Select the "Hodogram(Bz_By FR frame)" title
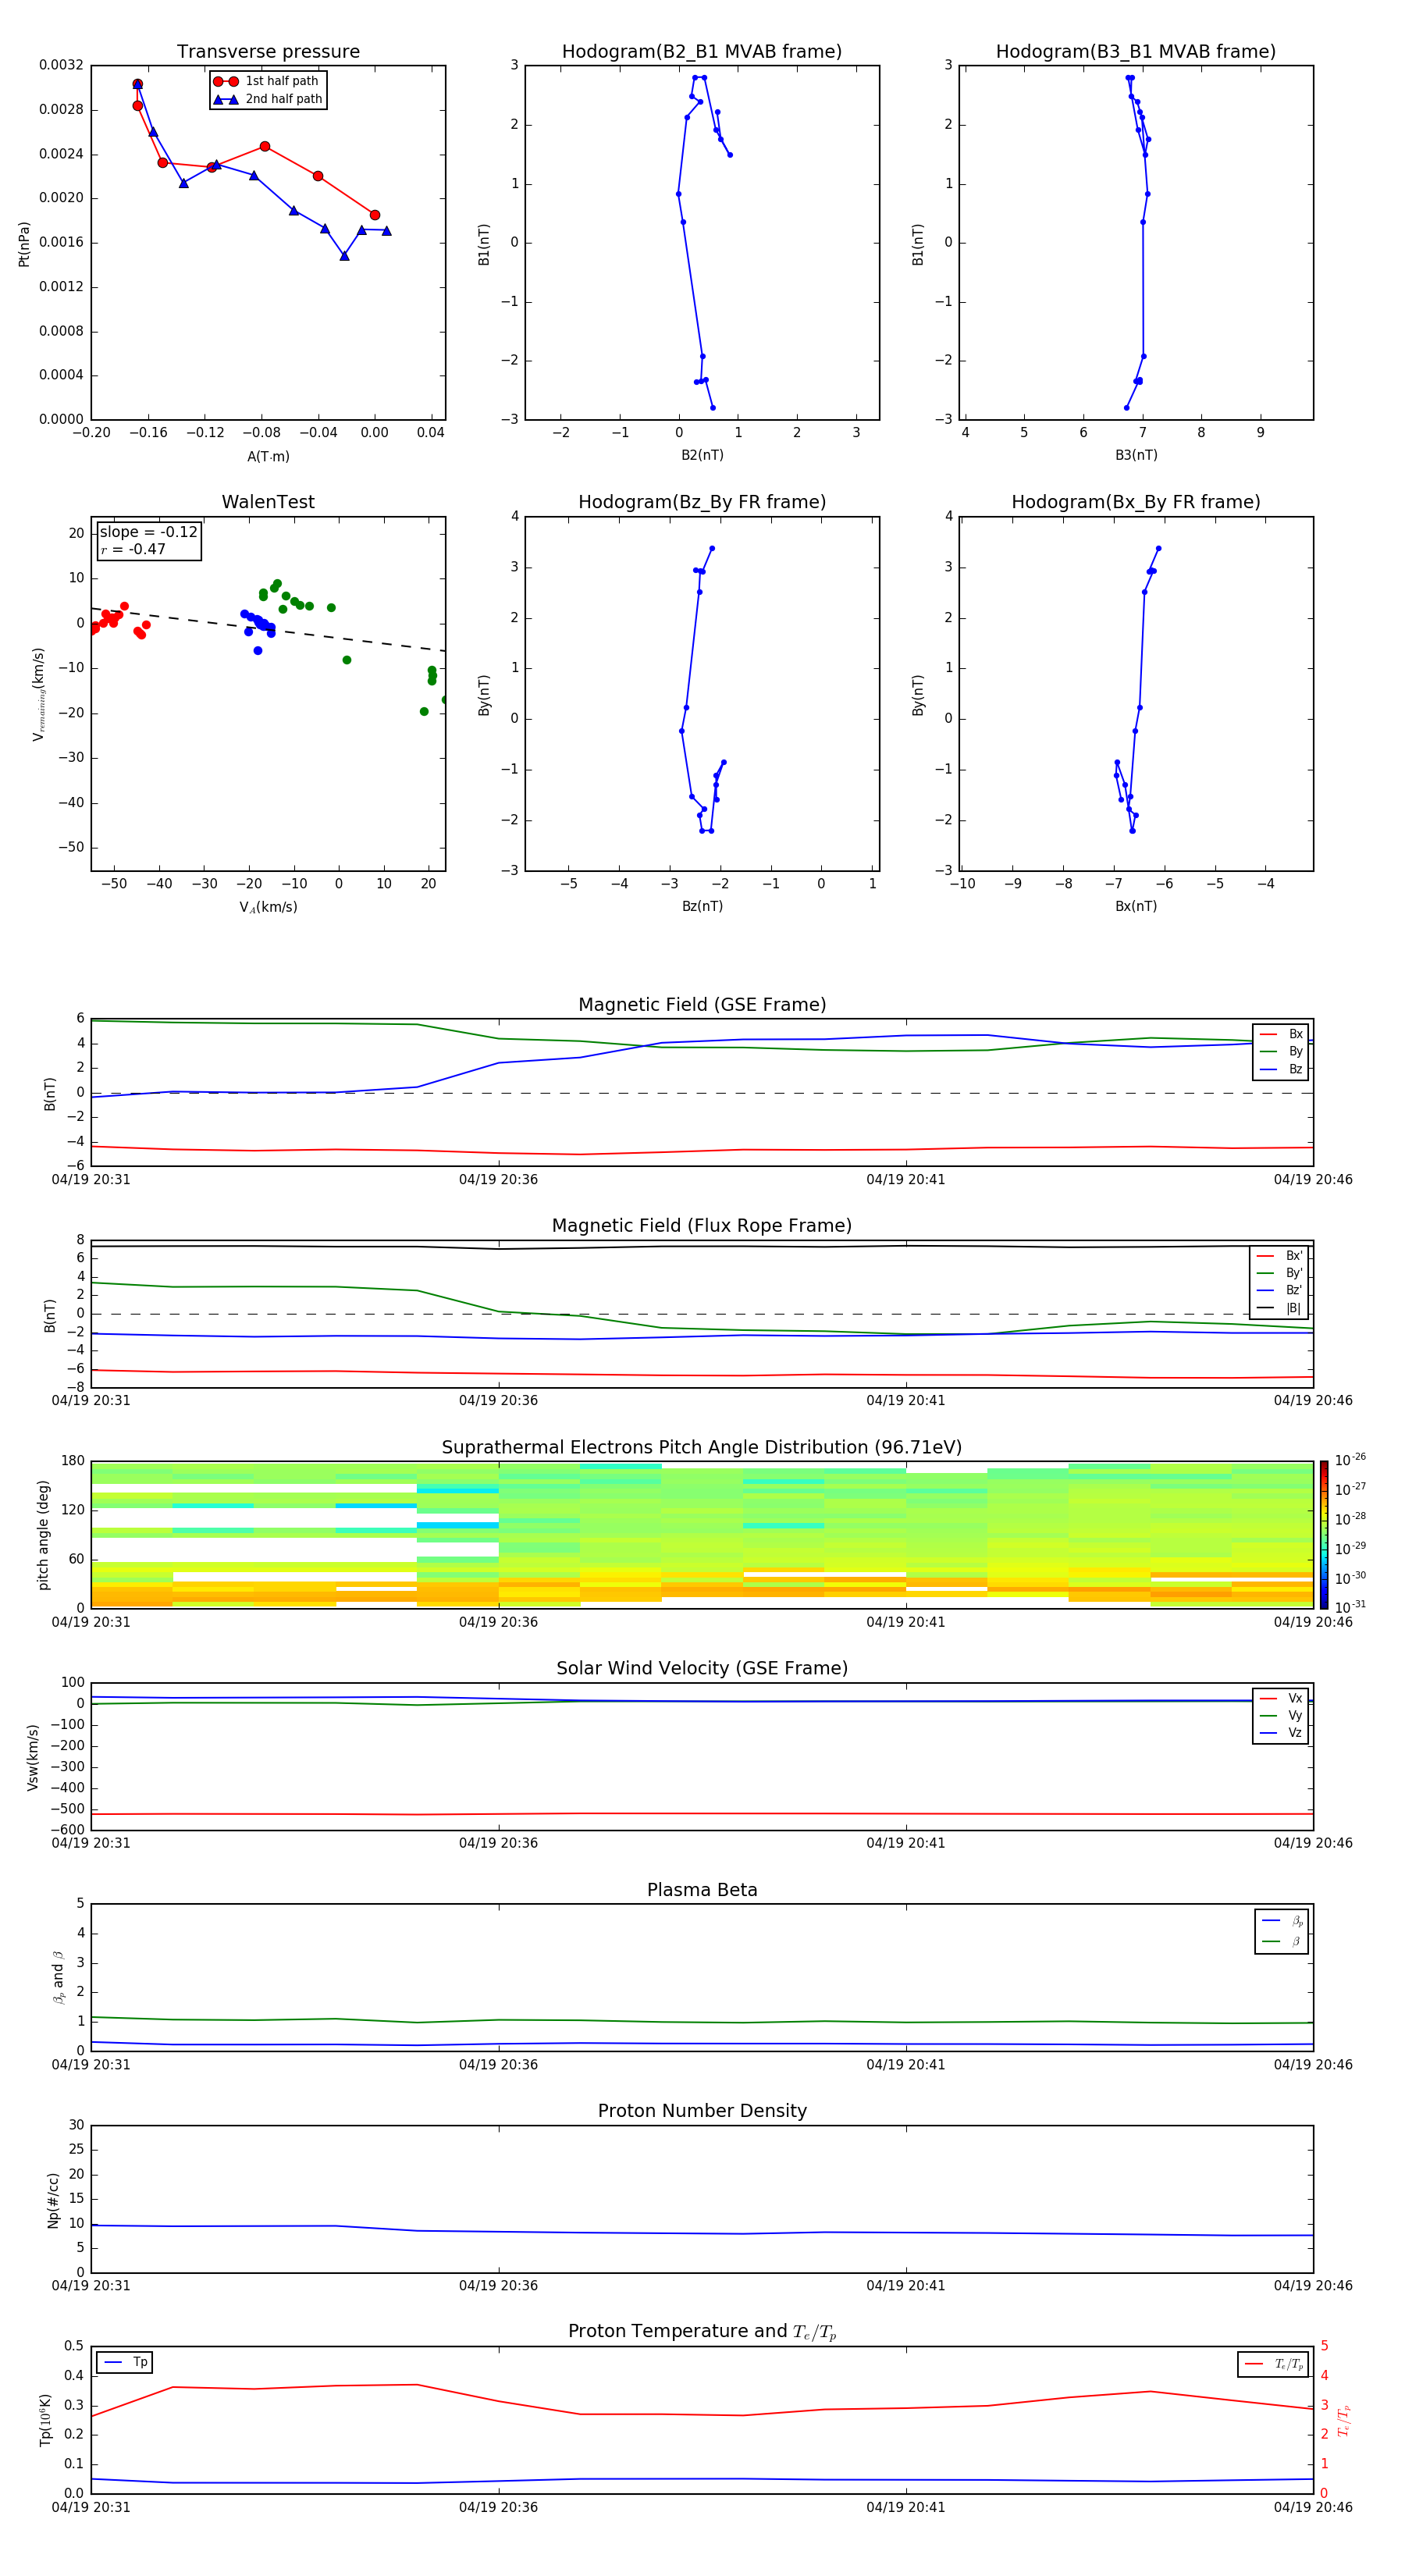This screenshot has height=2576, width=1405. [702, 502]
